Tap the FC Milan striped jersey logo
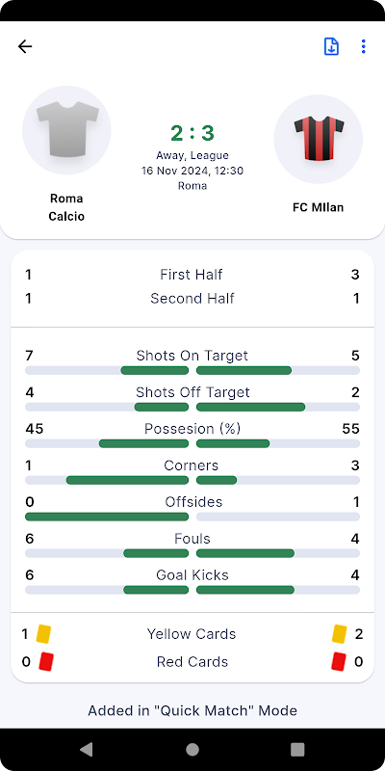 (319, 139)
